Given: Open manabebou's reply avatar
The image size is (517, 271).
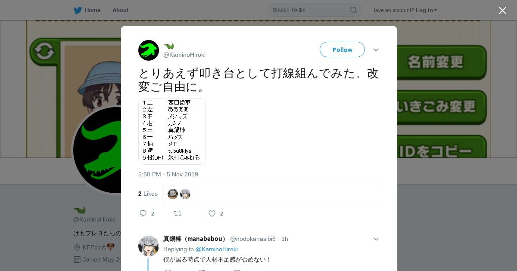Looking at the screenshot, I should coord(149,246).
